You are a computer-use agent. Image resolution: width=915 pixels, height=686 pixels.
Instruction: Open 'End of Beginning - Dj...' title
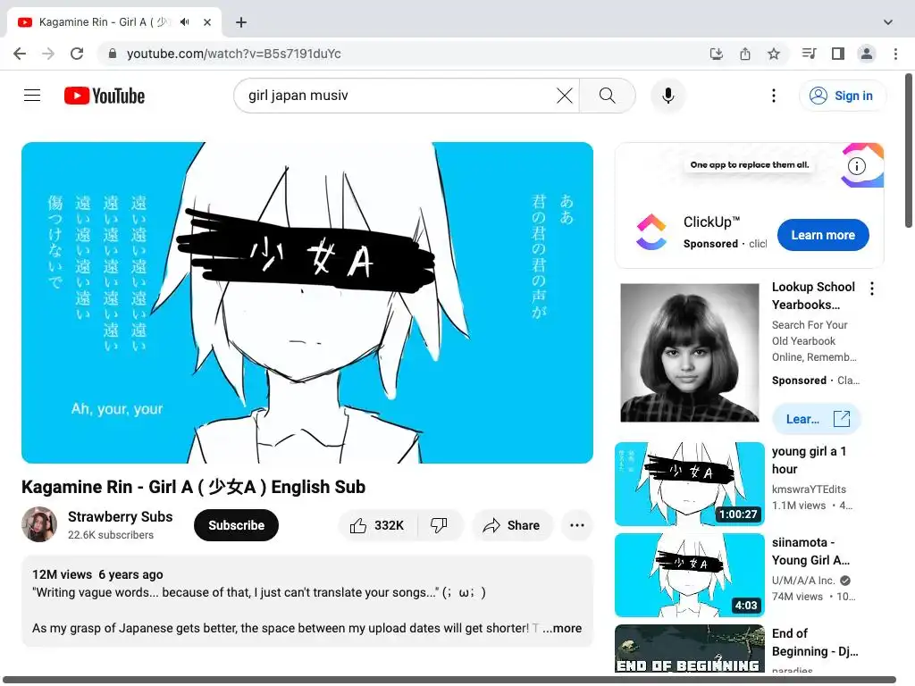(x=815, y=642)
